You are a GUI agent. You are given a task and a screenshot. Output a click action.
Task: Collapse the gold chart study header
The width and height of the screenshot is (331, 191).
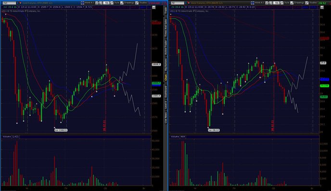click(154, 7)
